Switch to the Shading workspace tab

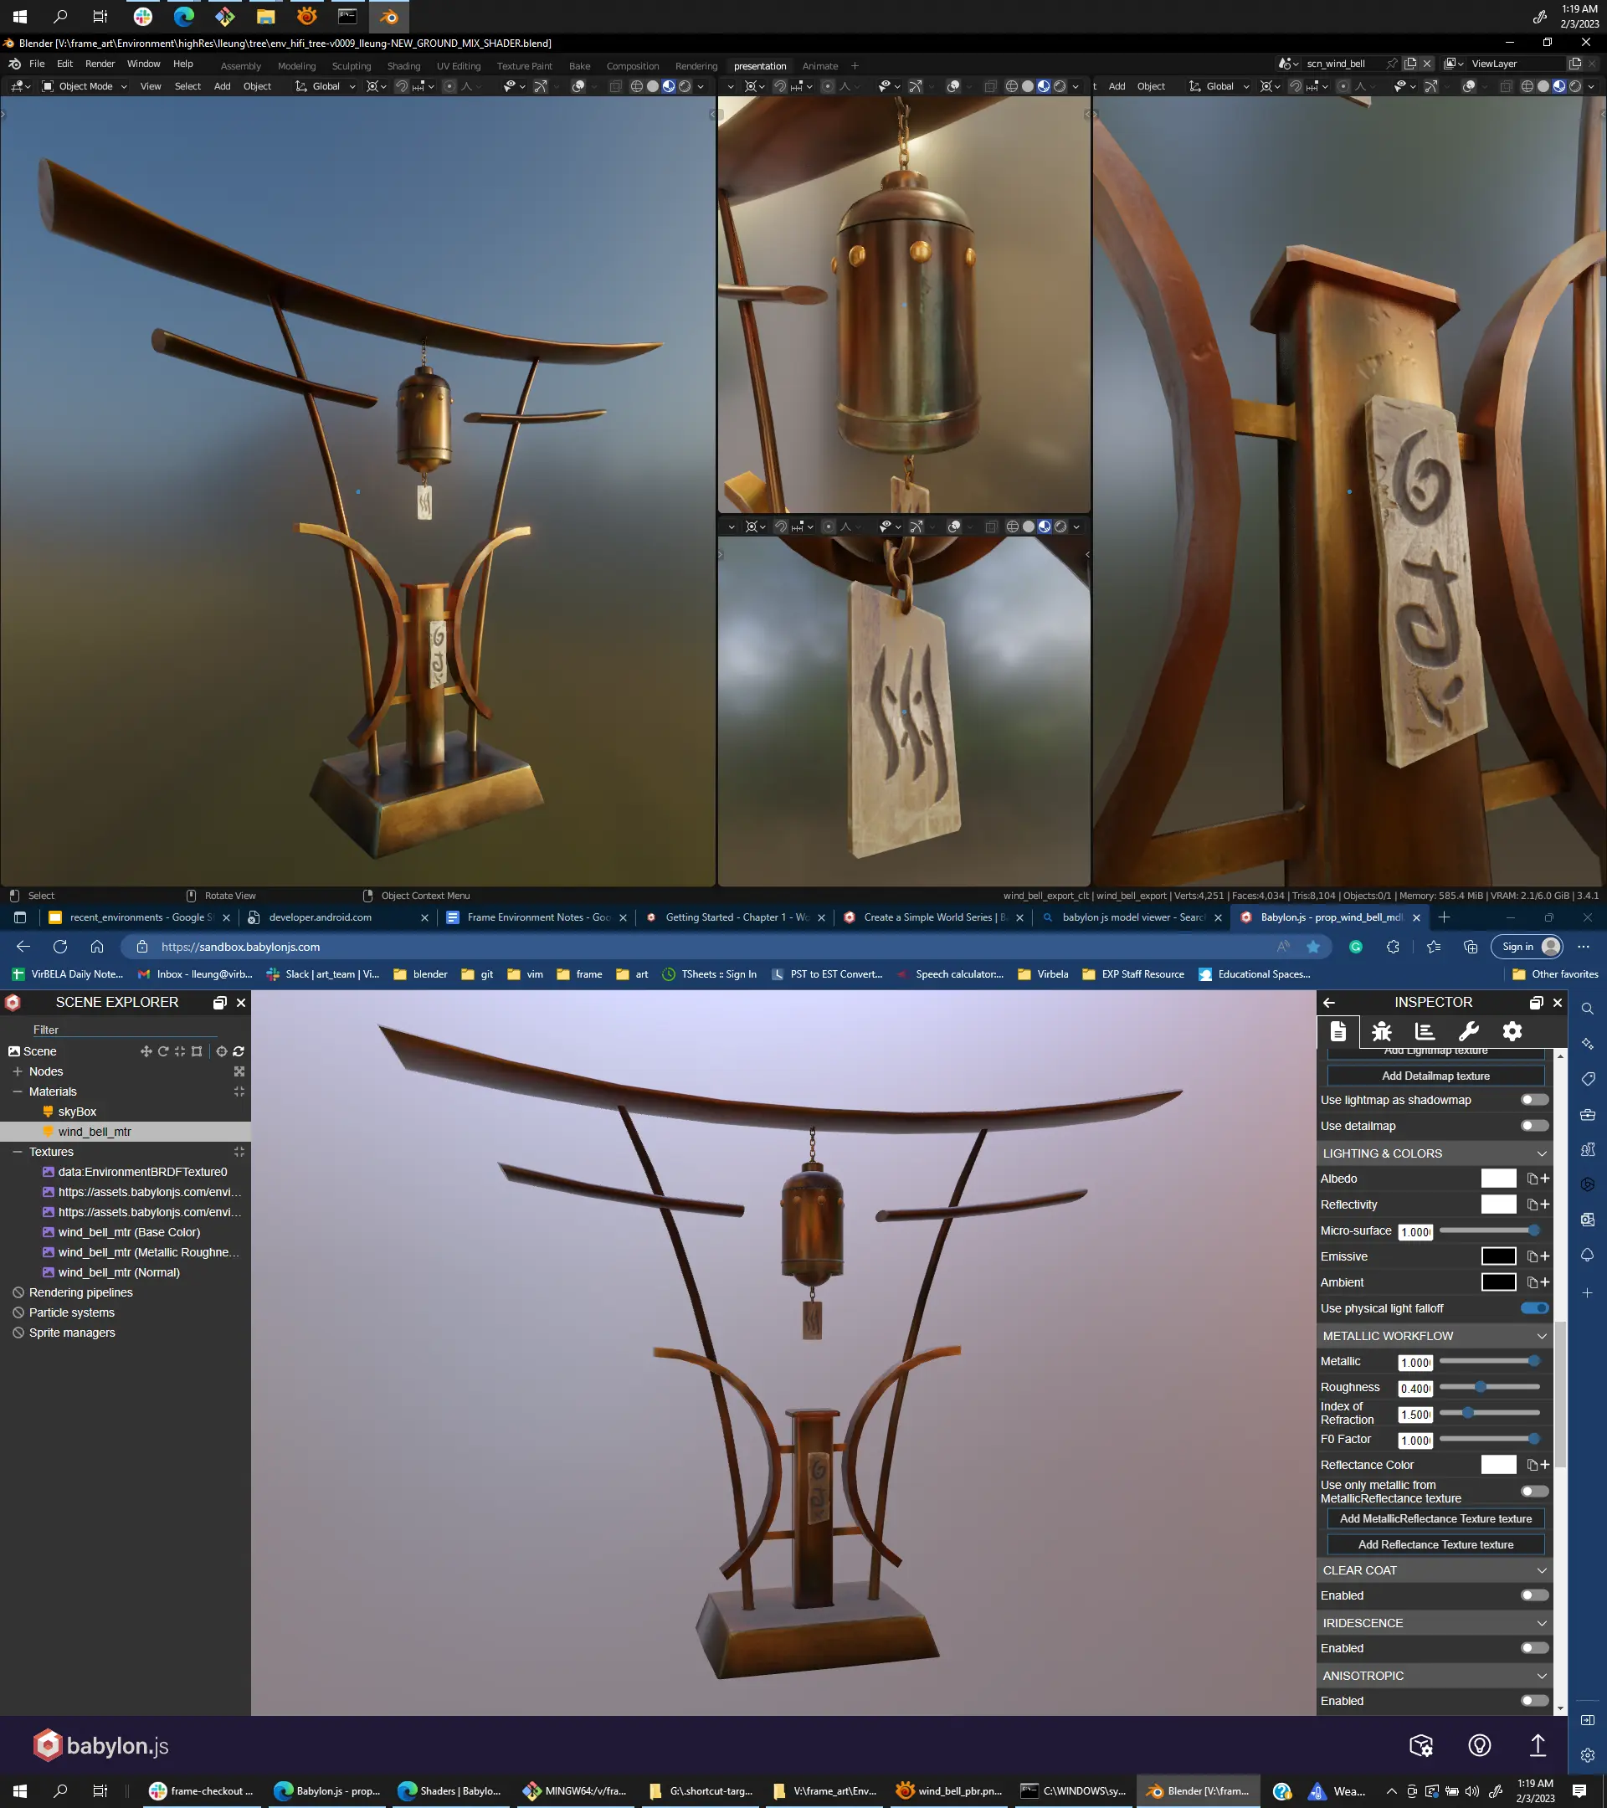(403, 66)
